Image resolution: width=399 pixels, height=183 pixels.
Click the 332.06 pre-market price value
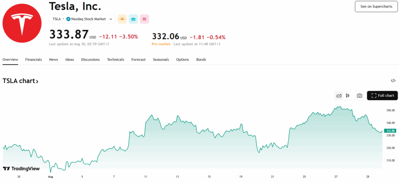pos(165,36)
